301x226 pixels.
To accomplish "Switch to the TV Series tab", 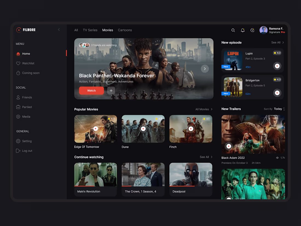I will 90,30.
